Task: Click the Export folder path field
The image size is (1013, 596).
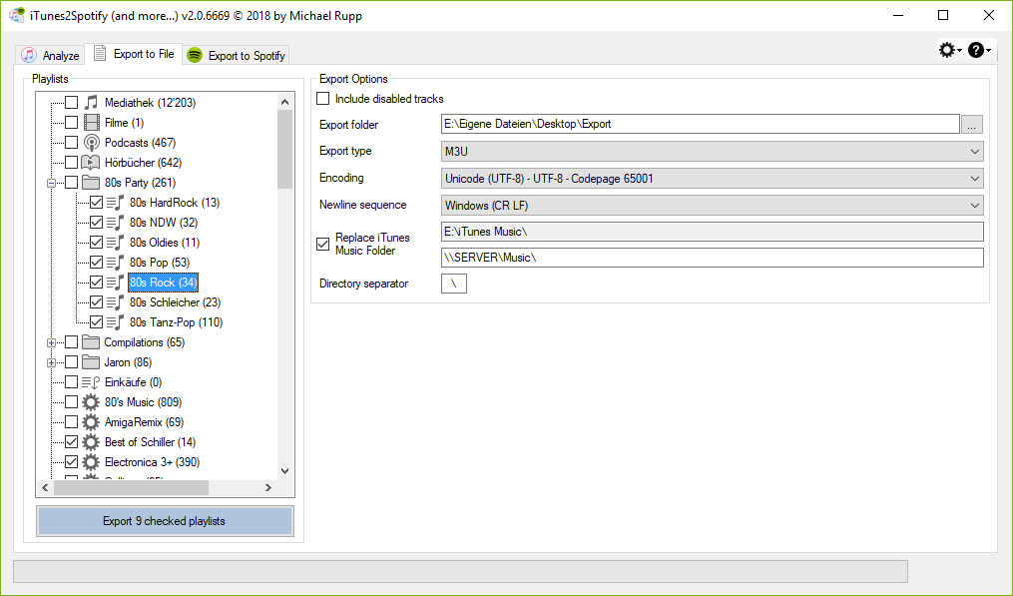Action: (x=701, y=124)
